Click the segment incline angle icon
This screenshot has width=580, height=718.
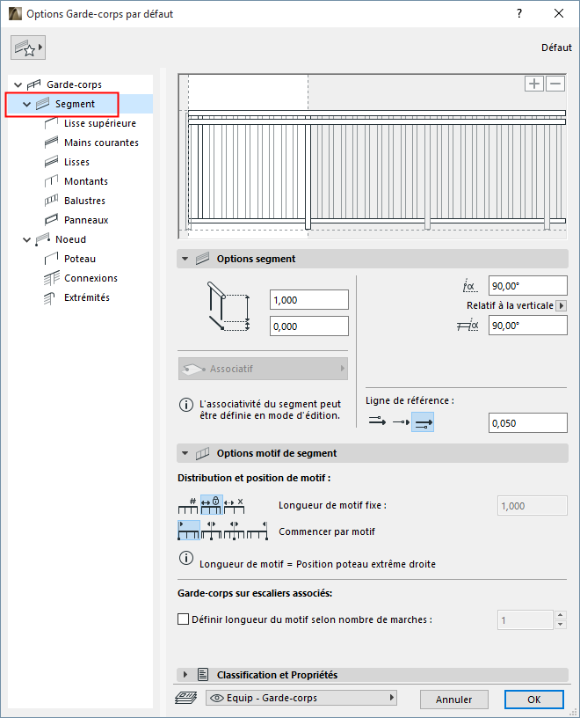click(x=470, y=286)
